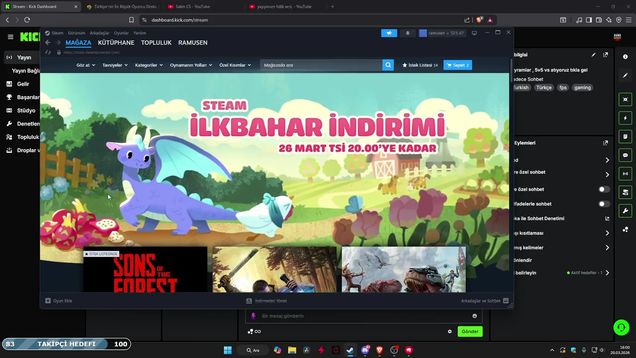Toggle the ifadelerle sohbet switch
636x358 pixels.
pos(604,204)
